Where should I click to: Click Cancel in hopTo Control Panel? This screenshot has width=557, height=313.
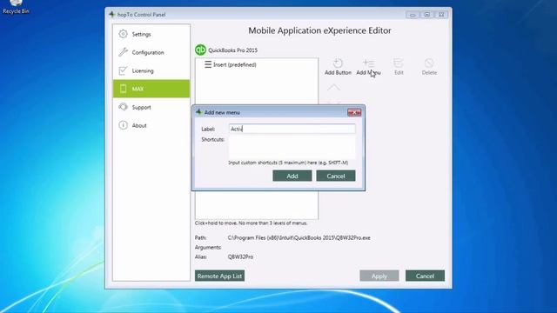point(425,276)
